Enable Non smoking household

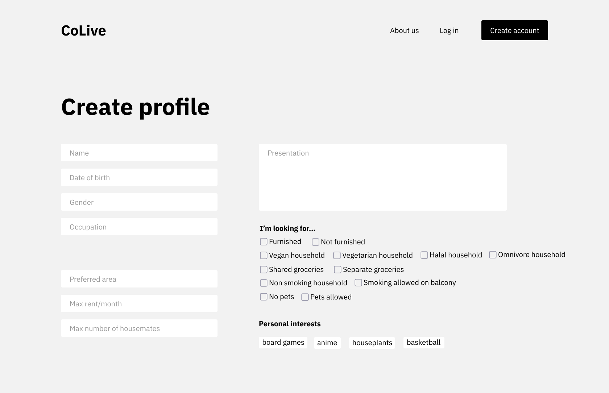264,283
